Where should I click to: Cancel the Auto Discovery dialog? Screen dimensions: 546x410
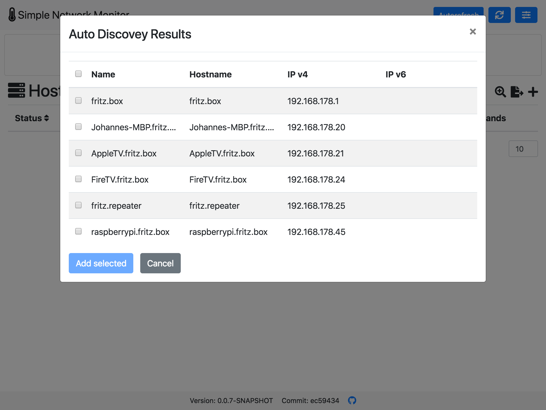coord(160,263)
